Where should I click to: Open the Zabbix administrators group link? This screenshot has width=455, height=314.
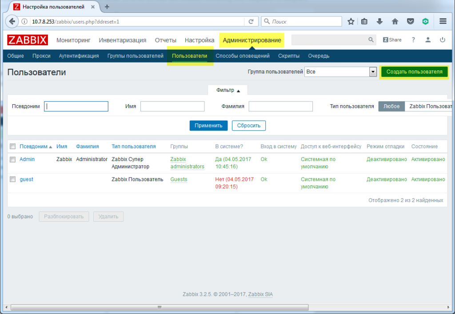click(x=187, y=163)
